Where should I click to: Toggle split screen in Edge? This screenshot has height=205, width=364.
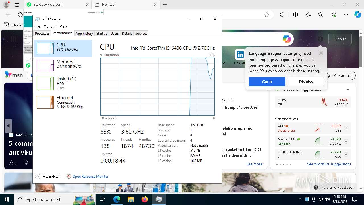point(295,15)
